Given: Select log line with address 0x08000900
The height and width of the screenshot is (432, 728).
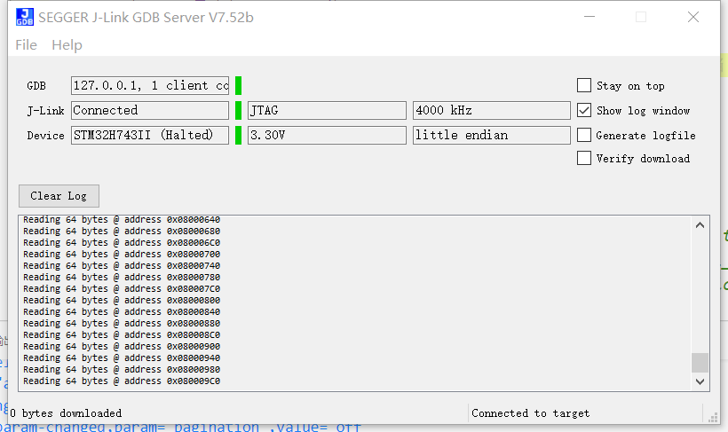Looking at the screenshot, I should click(x=122, y=347).
